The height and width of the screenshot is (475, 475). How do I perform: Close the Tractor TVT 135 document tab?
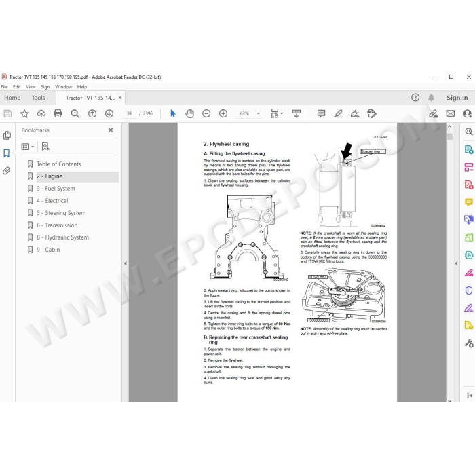[x=120, y=98]
